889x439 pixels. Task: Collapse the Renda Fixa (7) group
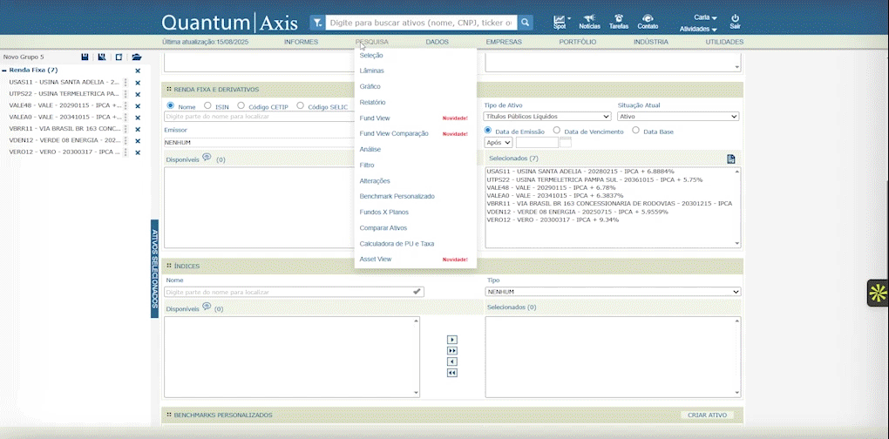pyautogui.click(x=4, y=71)
